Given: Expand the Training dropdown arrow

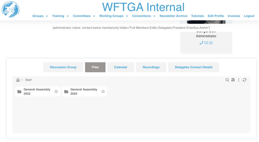Looking at the screenshot, I should click(x=68, y=16).
